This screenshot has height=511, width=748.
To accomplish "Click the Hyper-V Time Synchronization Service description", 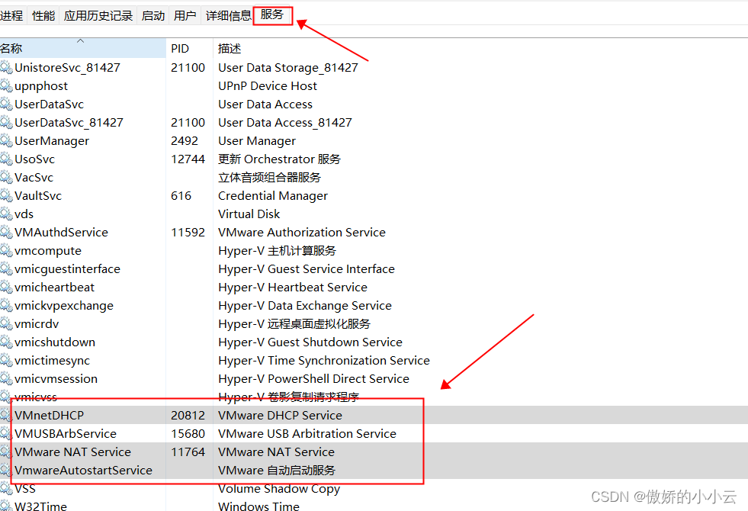I will [324, 360].
